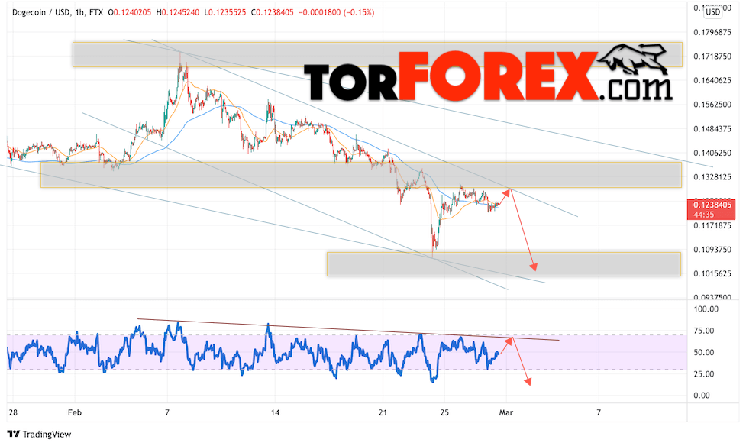Click the 0.1093750 price axis label

tap(712, 250)
